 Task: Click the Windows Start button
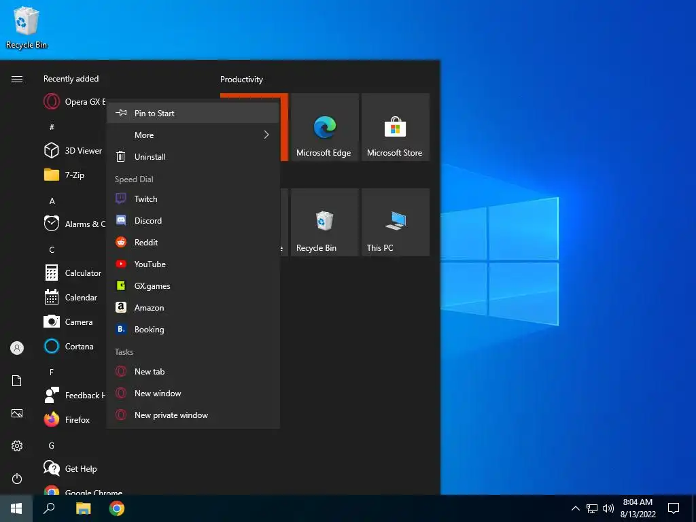[16, 508]
